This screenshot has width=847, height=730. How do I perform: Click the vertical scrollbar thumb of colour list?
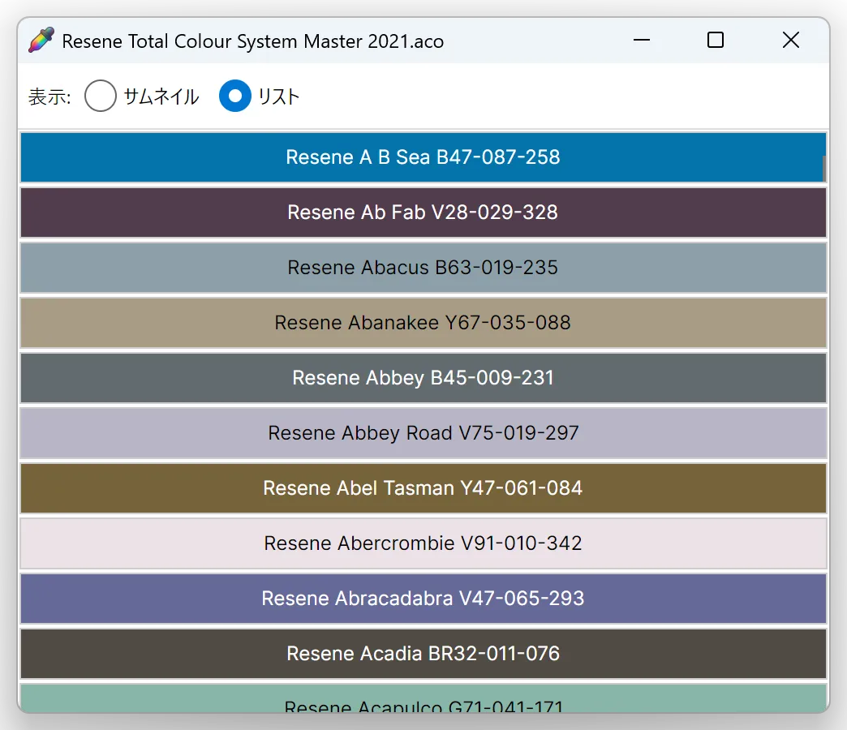click(825, 169)
